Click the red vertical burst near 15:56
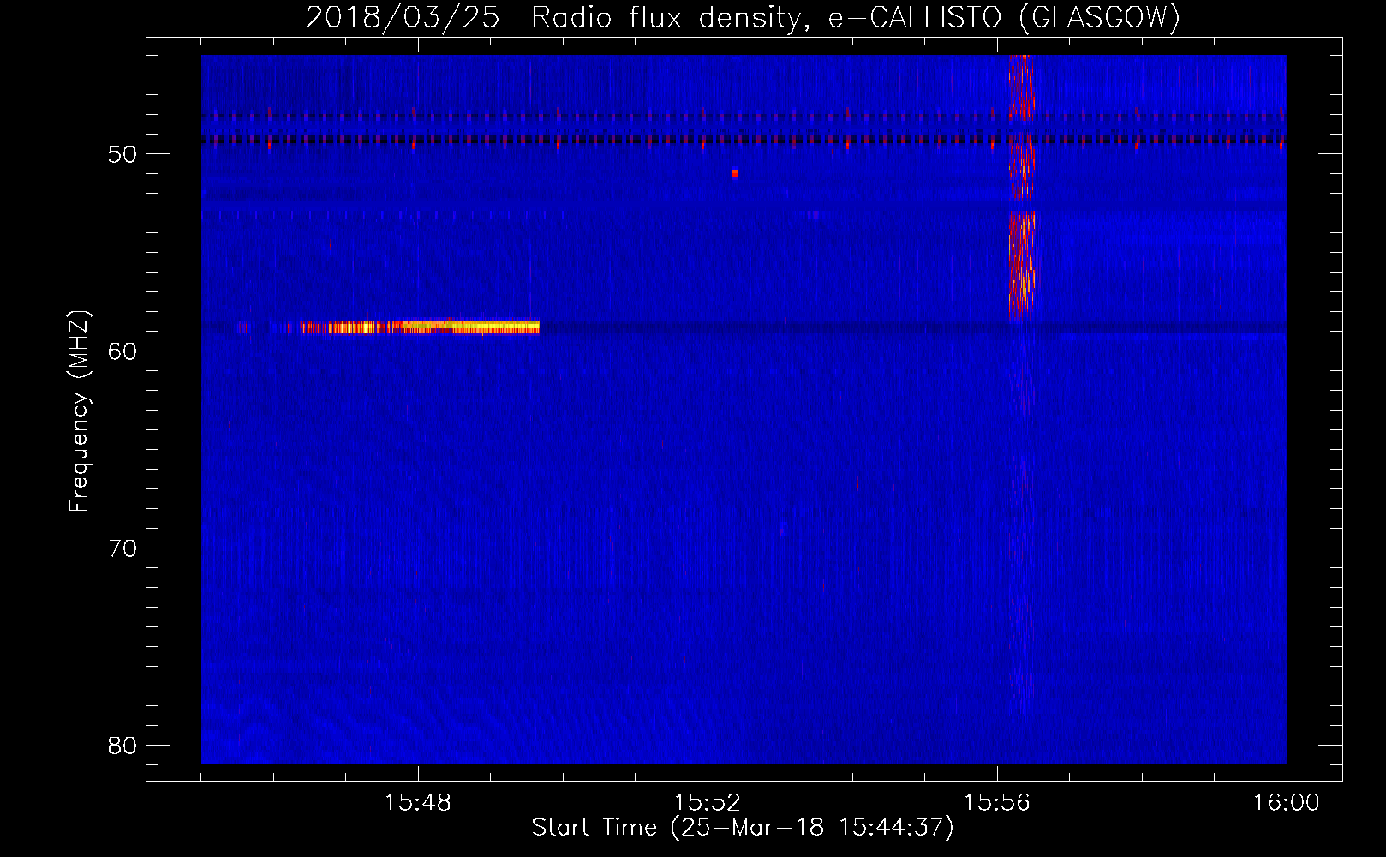This screenshot has width=1386, height=857. tap(1021, 189)
